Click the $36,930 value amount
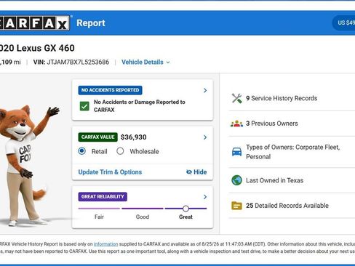 click(134, 137)
